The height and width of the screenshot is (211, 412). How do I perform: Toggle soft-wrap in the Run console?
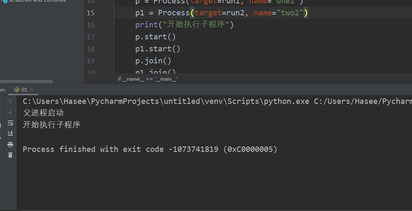pos(10,123)
